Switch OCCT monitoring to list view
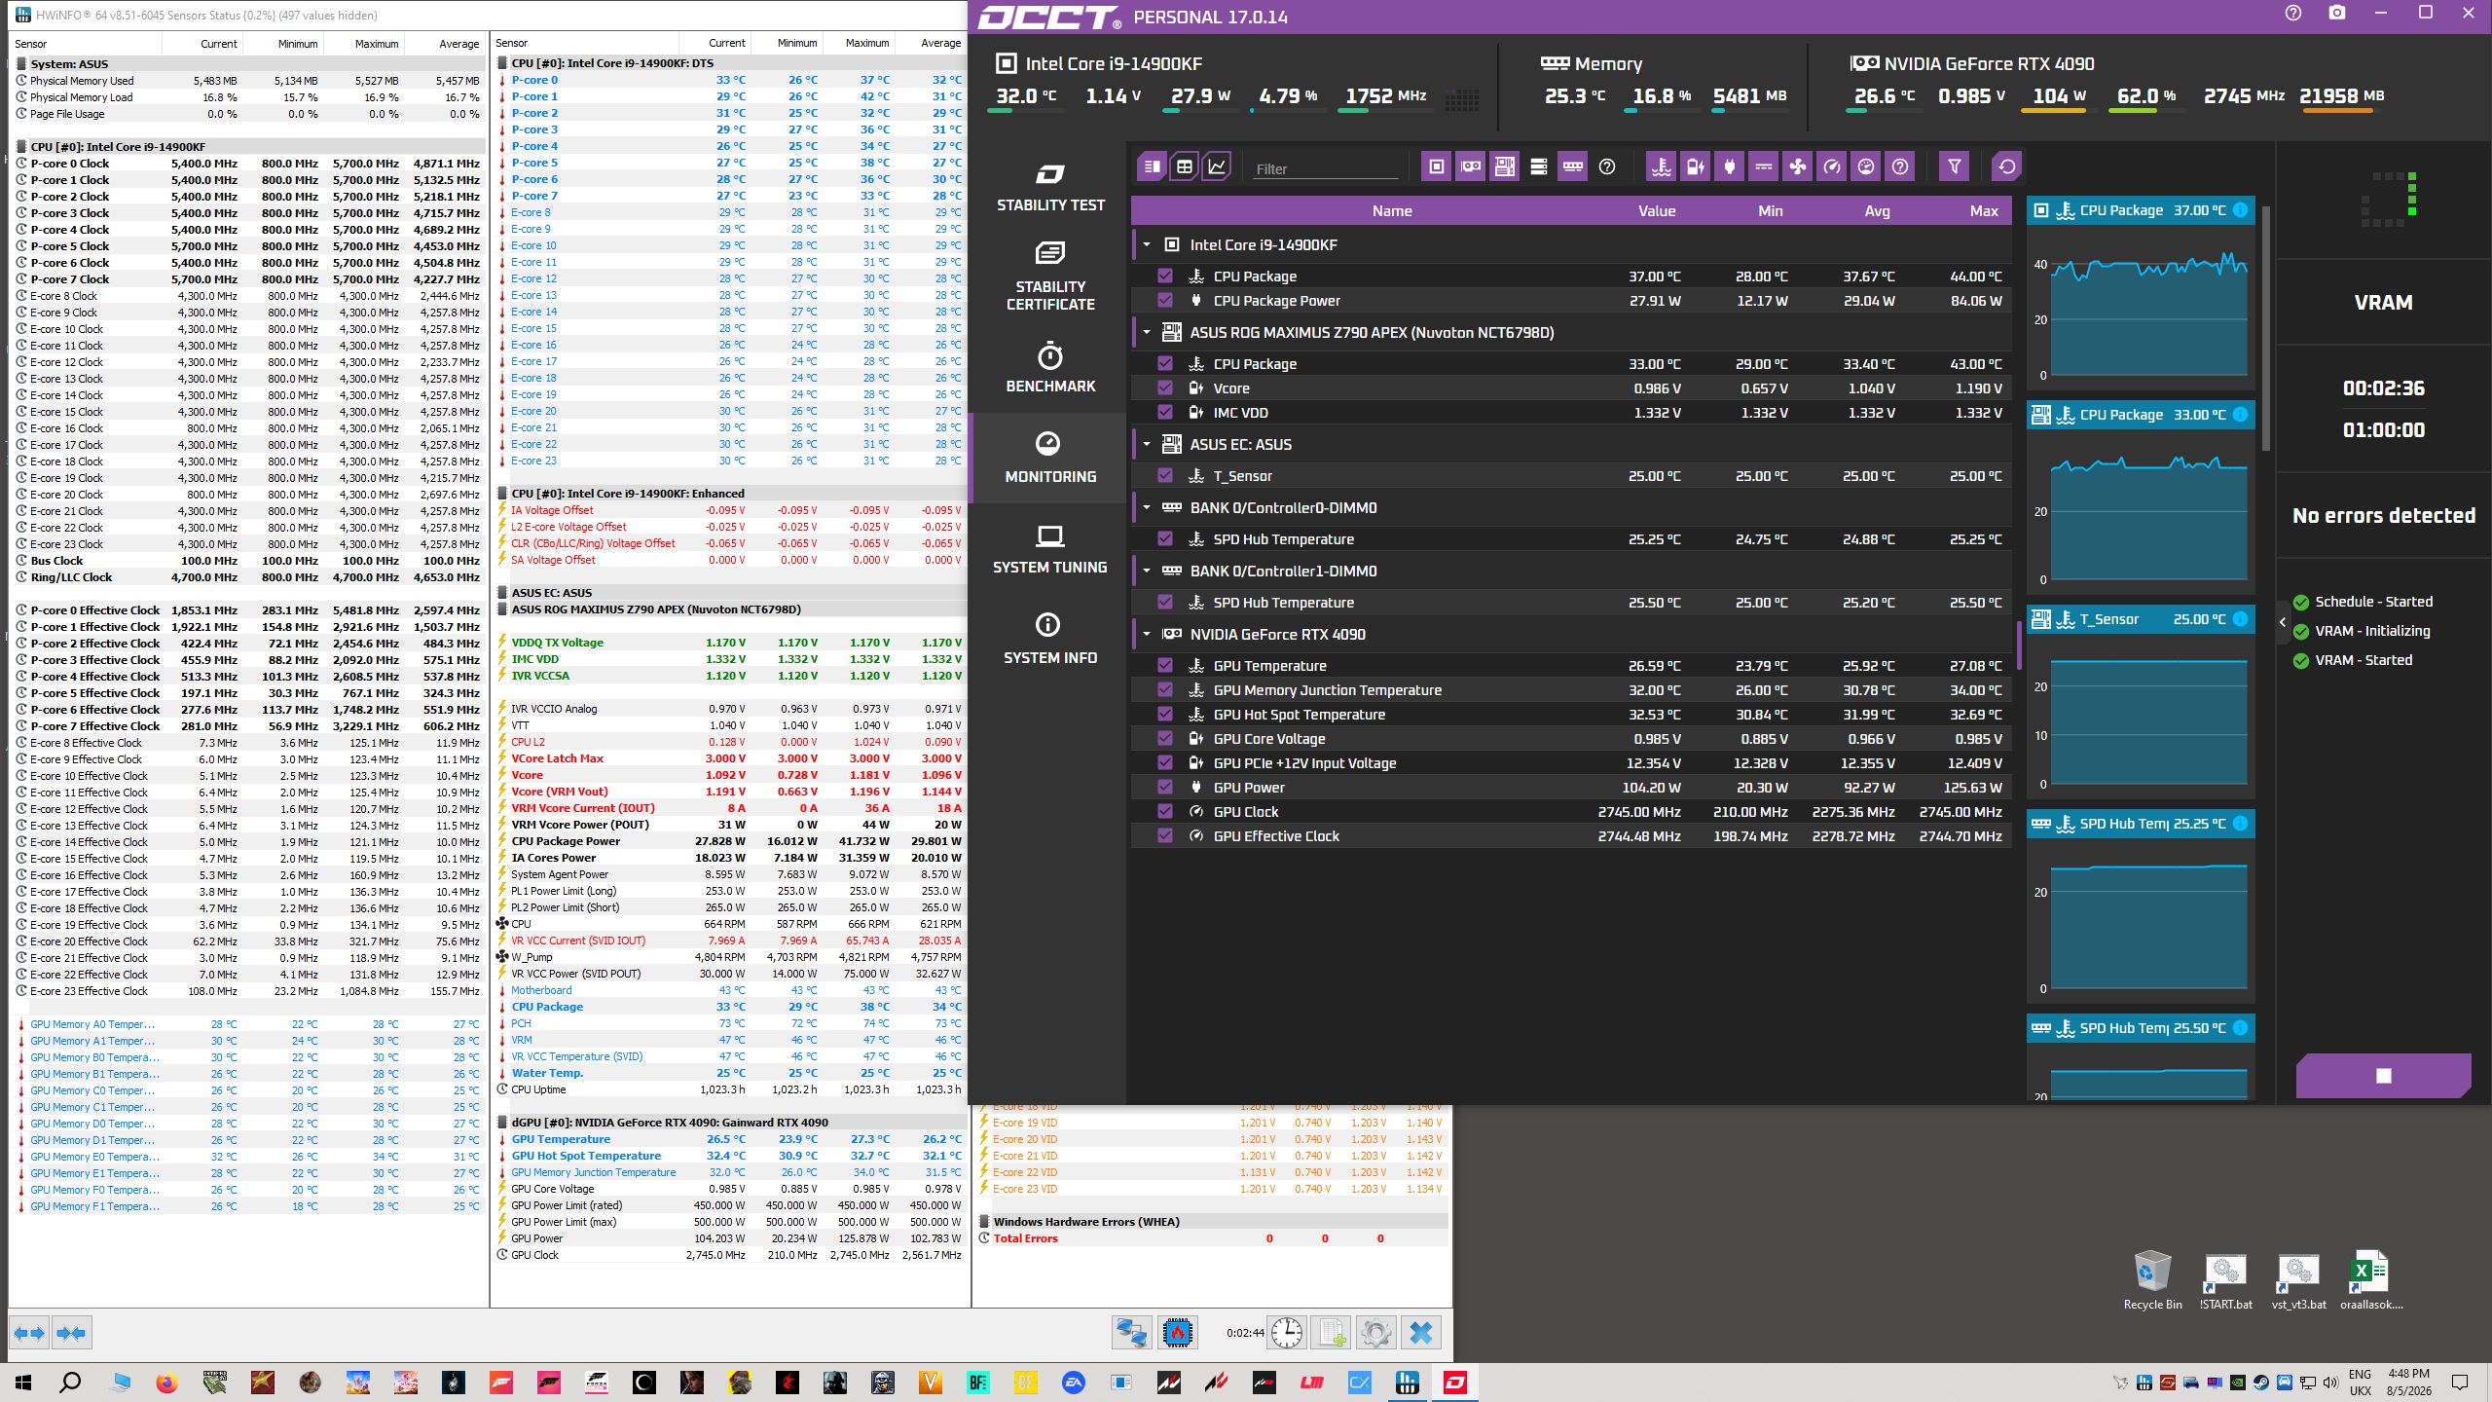Screen dimensions: 2492x1402 click(1152, 166)
